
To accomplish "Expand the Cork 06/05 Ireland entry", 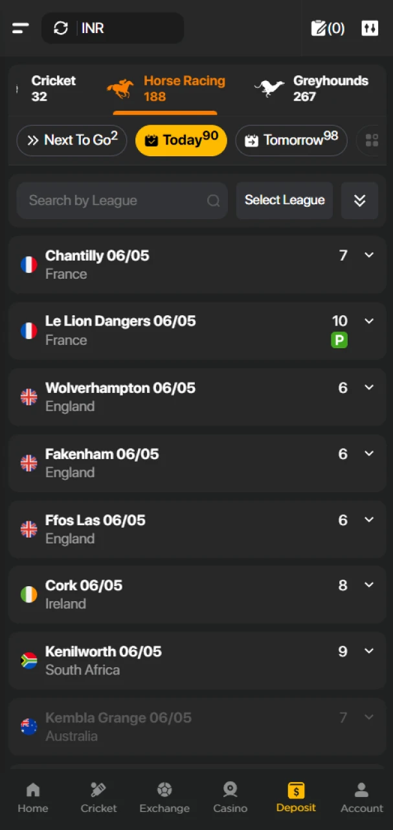I will click(197, 595).
